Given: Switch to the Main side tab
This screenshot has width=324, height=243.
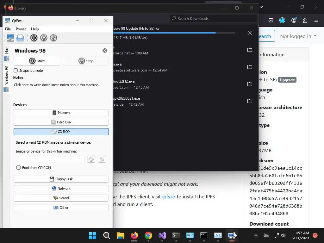Looking at the screenshot, I should 6,53.
